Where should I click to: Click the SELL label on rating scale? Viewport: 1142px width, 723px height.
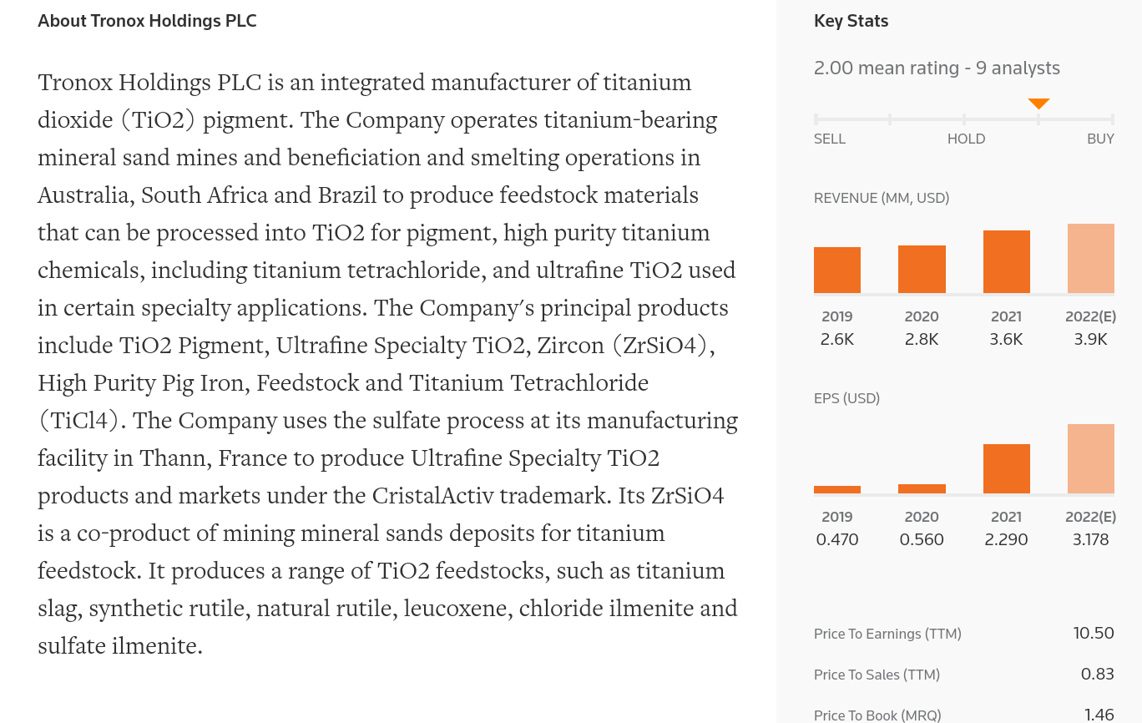point(830,139)
